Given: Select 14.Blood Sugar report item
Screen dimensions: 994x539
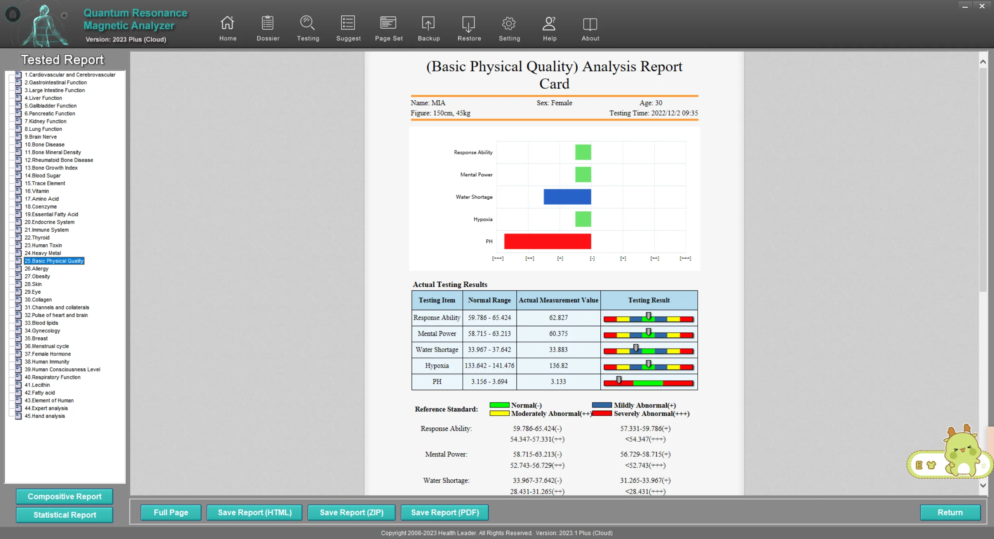Looking at the screenshot, I should tap(42, 176).
